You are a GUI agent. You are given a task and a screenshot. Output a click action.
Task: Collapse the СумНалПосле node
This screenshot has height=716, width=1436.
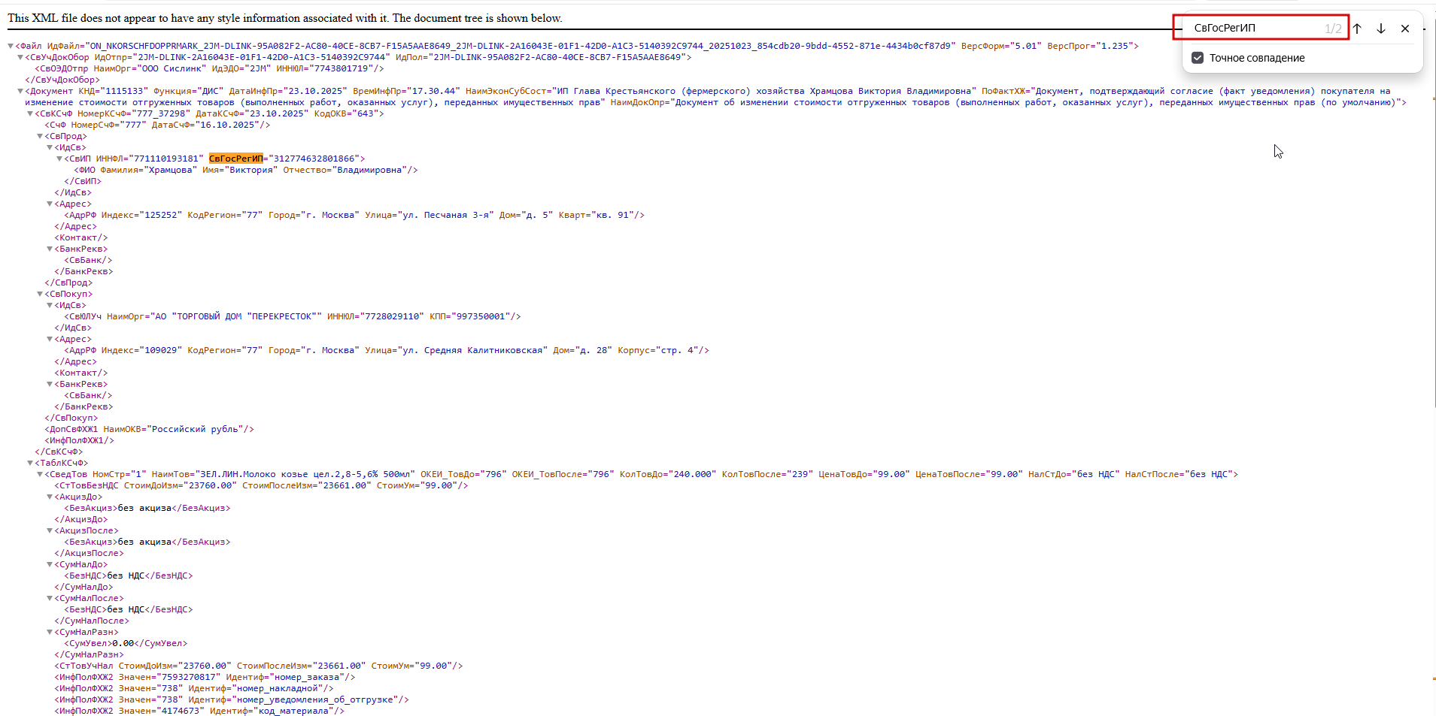pyautogui.click(x=50, y=598)
